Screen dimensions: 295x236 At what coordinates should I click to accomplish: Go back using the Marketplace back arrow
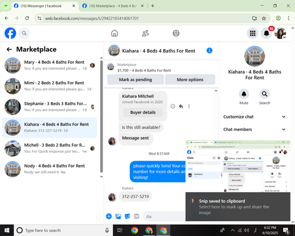click(x=9, y=50)
